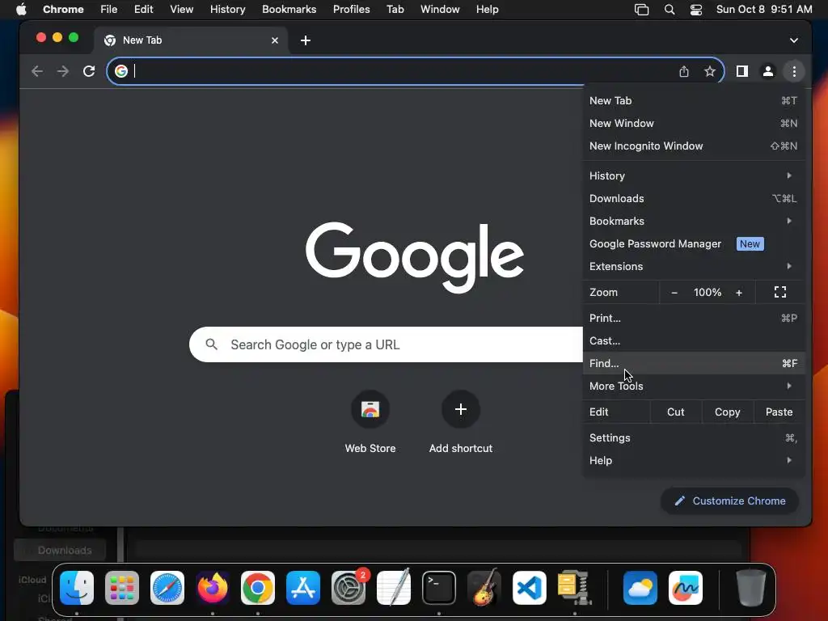Image resolution: width=828 pixels, height=621 pixels.
Task: Decrease zoom with the minus button
Action: tap(674, 293)
